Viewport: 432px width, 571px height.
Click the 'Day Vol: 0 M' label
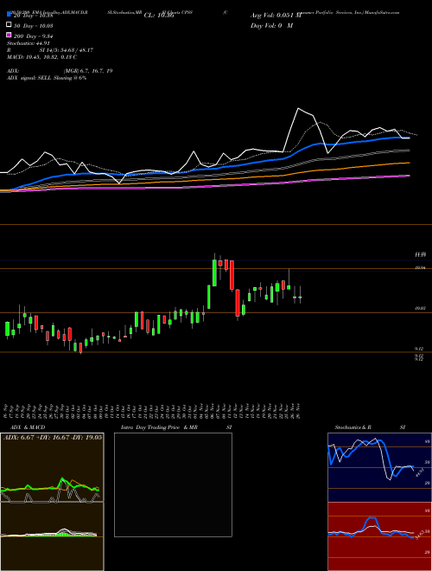coord(271,25)
